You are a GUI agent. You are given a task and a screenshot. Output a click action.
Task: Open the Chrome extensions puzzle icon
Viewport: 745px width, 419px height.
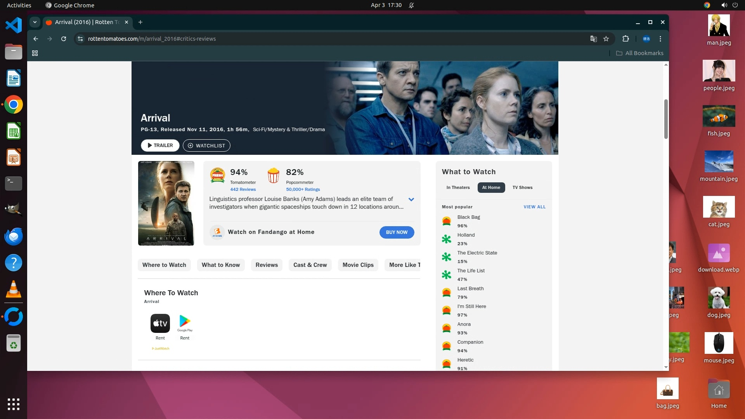[x=625, y=39]
